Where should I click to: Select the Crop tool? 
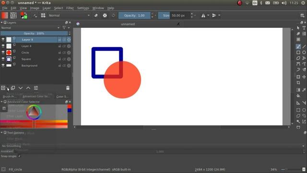pos(298,83)
